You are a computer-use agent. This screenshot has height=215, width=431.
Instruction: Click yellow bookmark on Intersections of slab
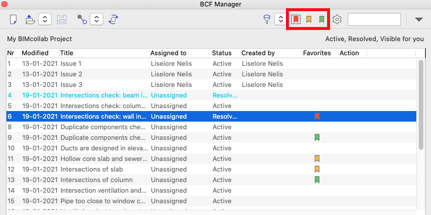(317, 169)
